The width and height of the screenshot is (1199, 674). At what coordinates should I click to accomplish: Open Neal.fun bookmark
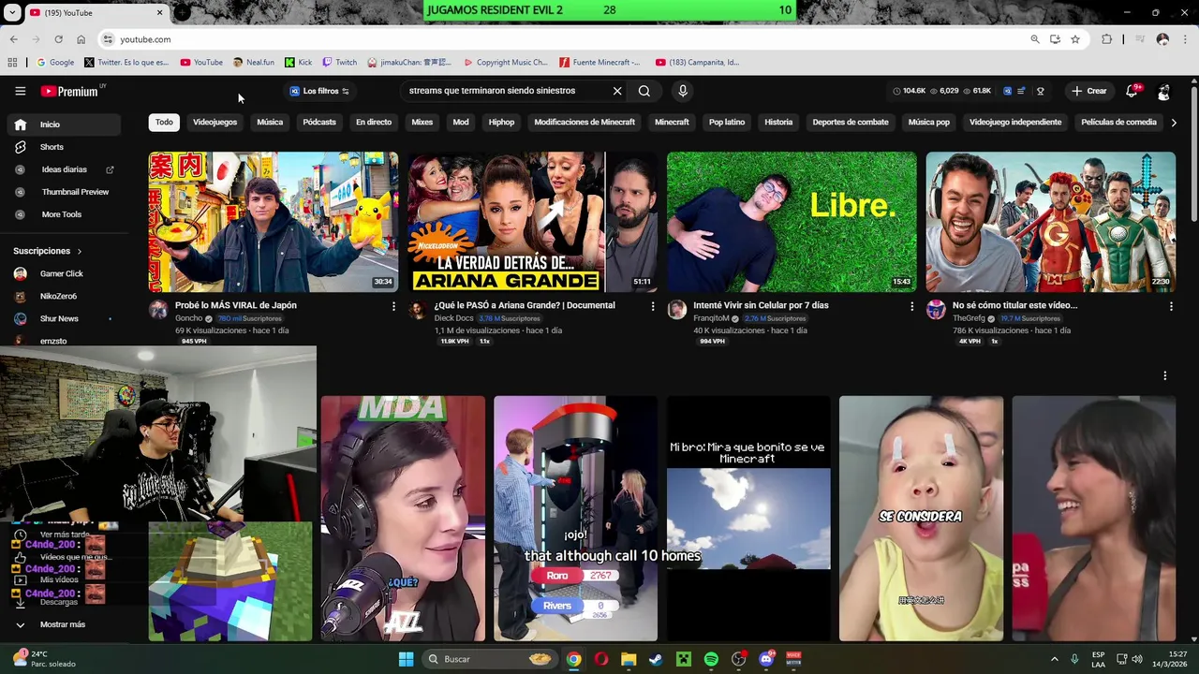253,63
